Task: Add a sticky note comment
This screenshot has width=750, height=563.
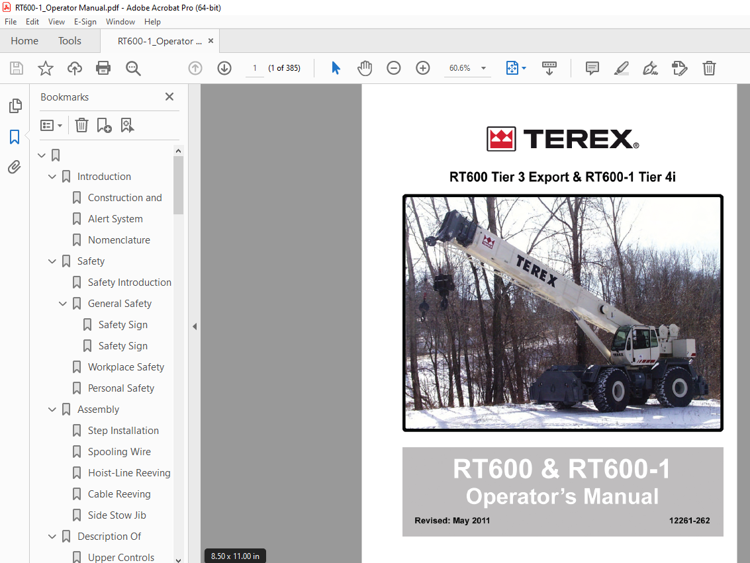Action: click(x=592, y=68)
